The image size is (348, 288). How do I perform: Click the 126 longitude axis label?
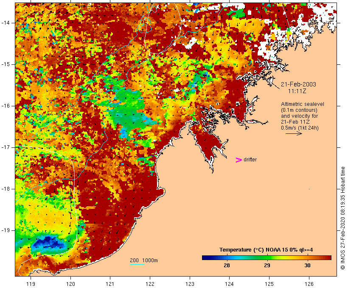click(309, 284)
